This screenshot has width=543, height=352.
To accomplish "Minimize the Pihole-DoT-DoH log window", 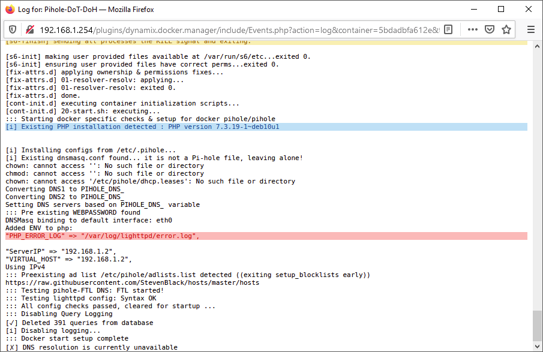I will click(x=474, y=10).
